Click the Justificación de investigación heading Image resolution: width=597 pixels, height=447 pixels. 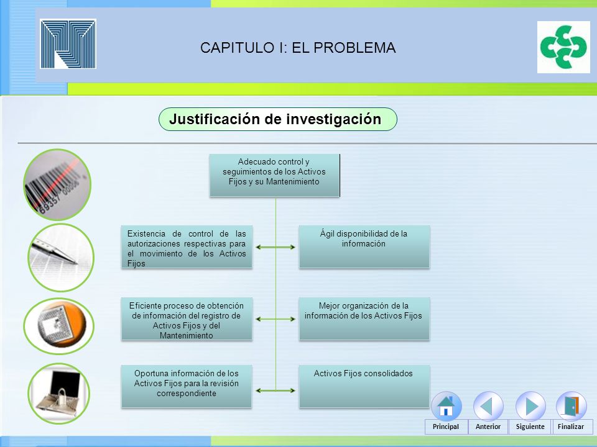pyautogui.click(x=277, y=119)
